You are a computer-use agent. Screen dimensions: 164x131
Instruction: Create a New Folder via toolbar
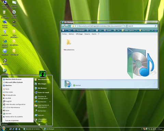145,30
